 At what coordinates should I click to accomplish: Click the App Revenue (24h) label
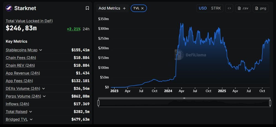point(23,73)
